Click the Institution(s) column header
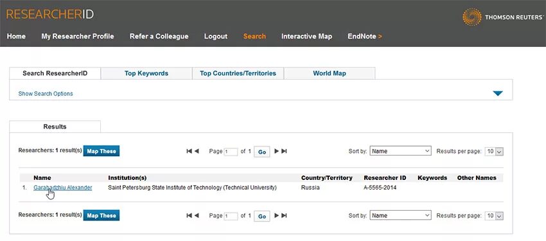 pos(127,178)
